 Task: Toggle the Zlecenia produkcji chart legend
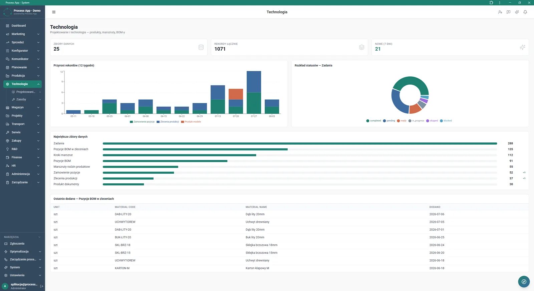(168, 122)
